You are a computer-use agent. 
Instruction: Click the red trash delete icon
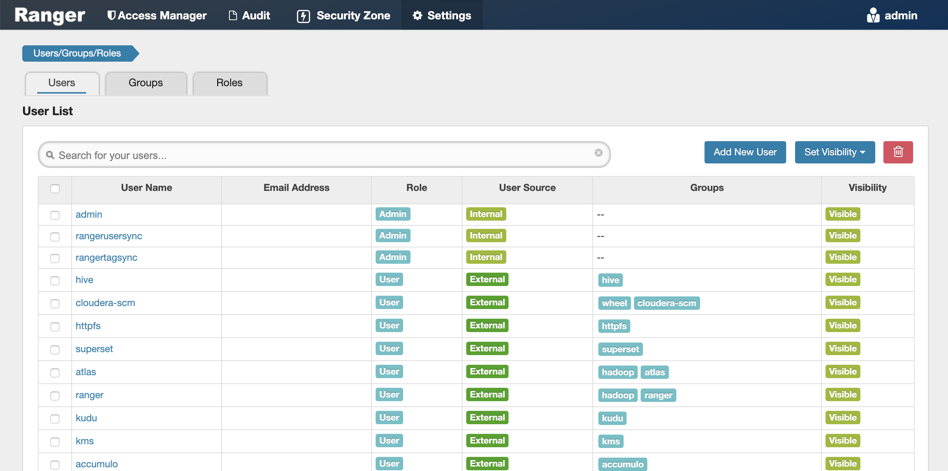898,152
